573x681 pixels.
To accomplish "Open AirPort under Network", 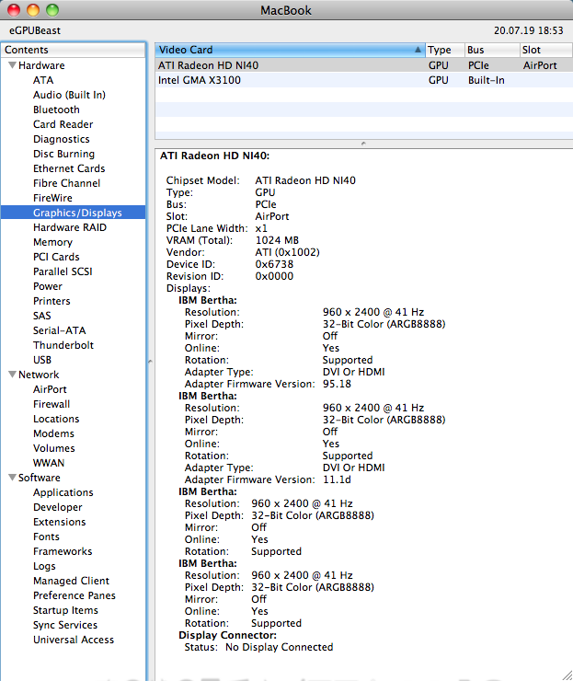I will click(50, 389).
